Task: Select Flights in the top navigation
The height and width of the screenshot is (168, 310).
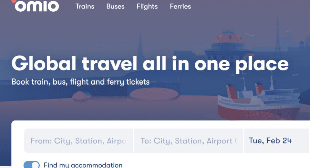Action: pos(147,6)
